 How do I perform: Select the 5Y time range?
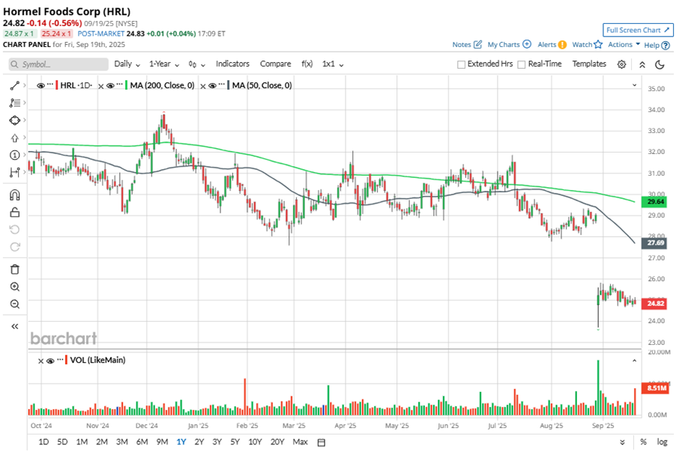235,442
